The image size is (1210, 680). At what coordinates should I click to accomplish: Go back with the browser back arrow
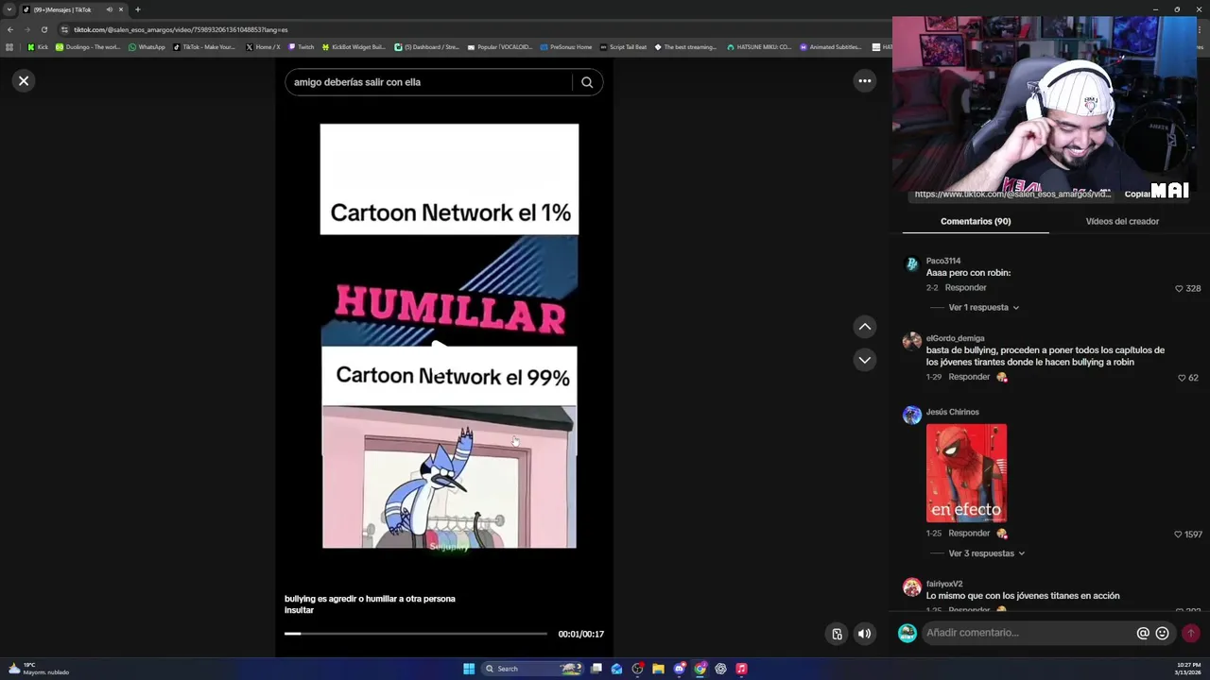(x=10, y=29)
